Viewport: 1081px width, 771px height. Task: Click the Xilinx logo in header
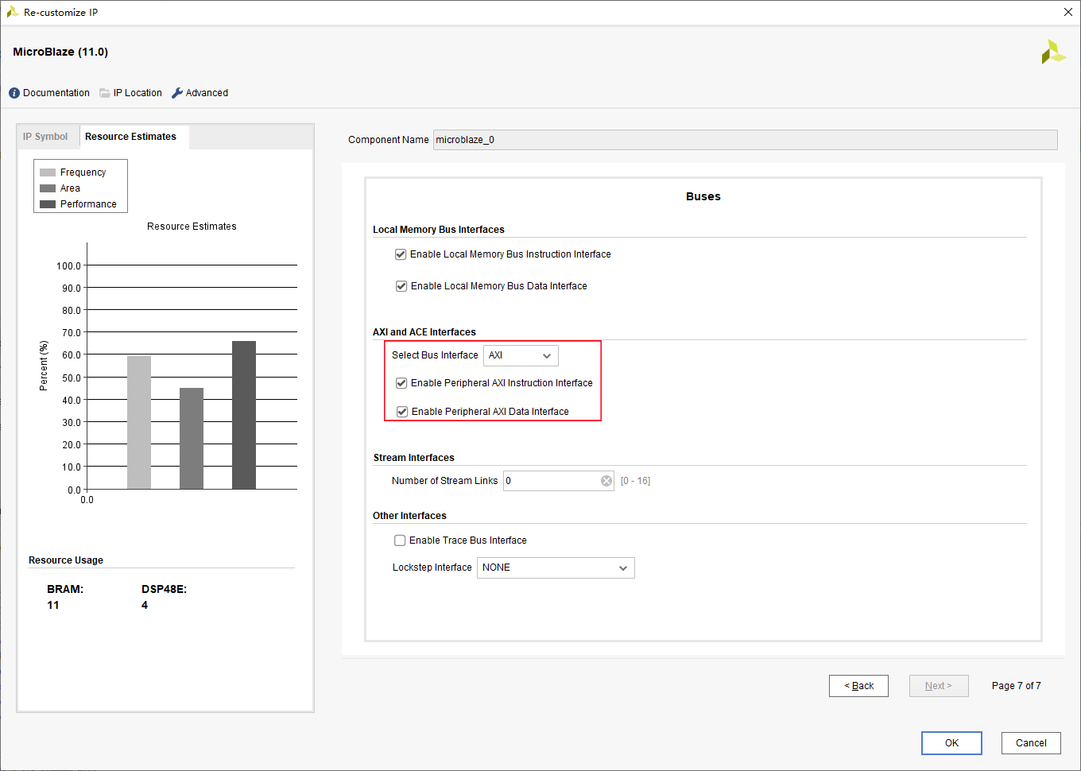[1053, 52]
